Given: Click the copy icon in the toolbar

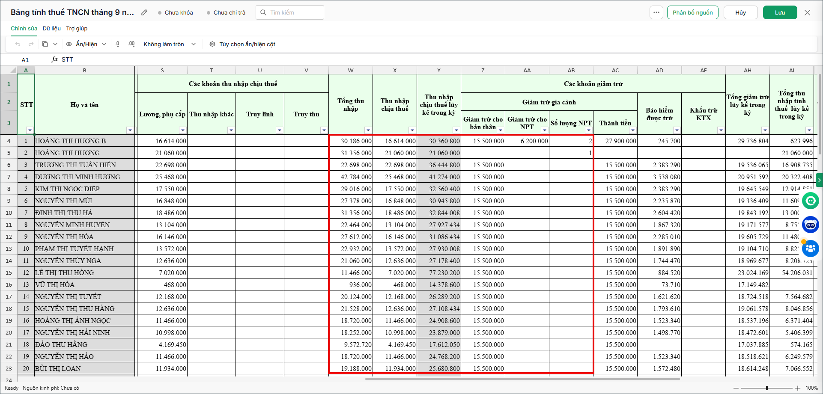Looking at the screenshot, I should [45, 44].
